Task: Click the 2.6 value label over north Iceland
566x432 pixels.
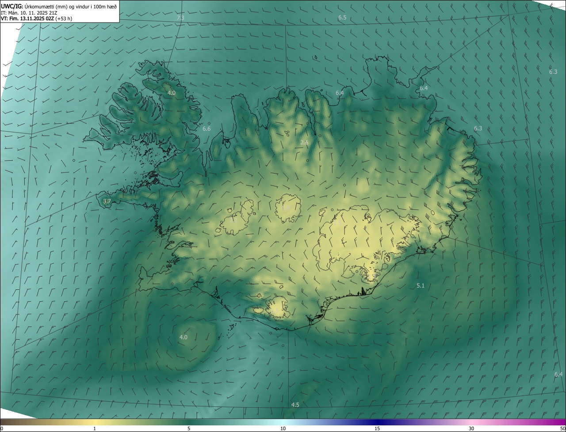Action: 304,142
